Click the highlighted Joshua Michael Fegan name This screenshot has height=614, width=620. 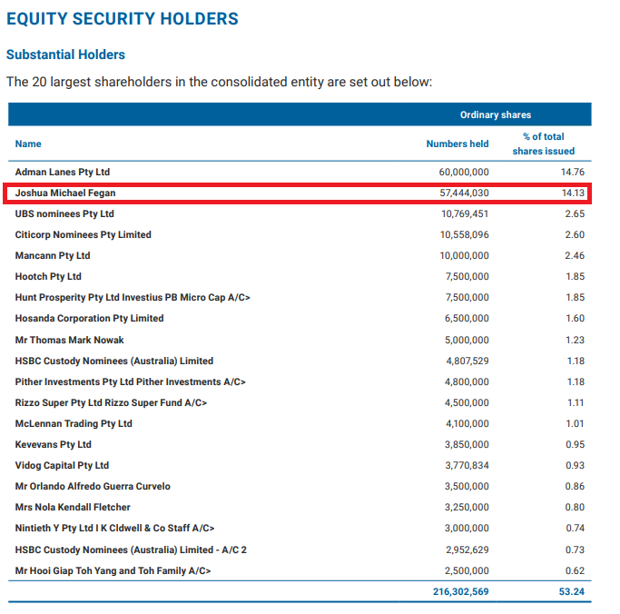65,193
